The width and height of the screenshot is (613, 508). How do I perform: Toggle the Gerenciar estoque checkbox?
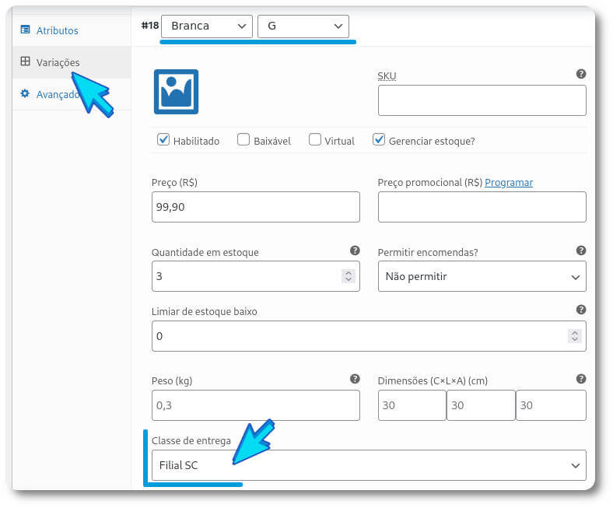click(379, 139)
